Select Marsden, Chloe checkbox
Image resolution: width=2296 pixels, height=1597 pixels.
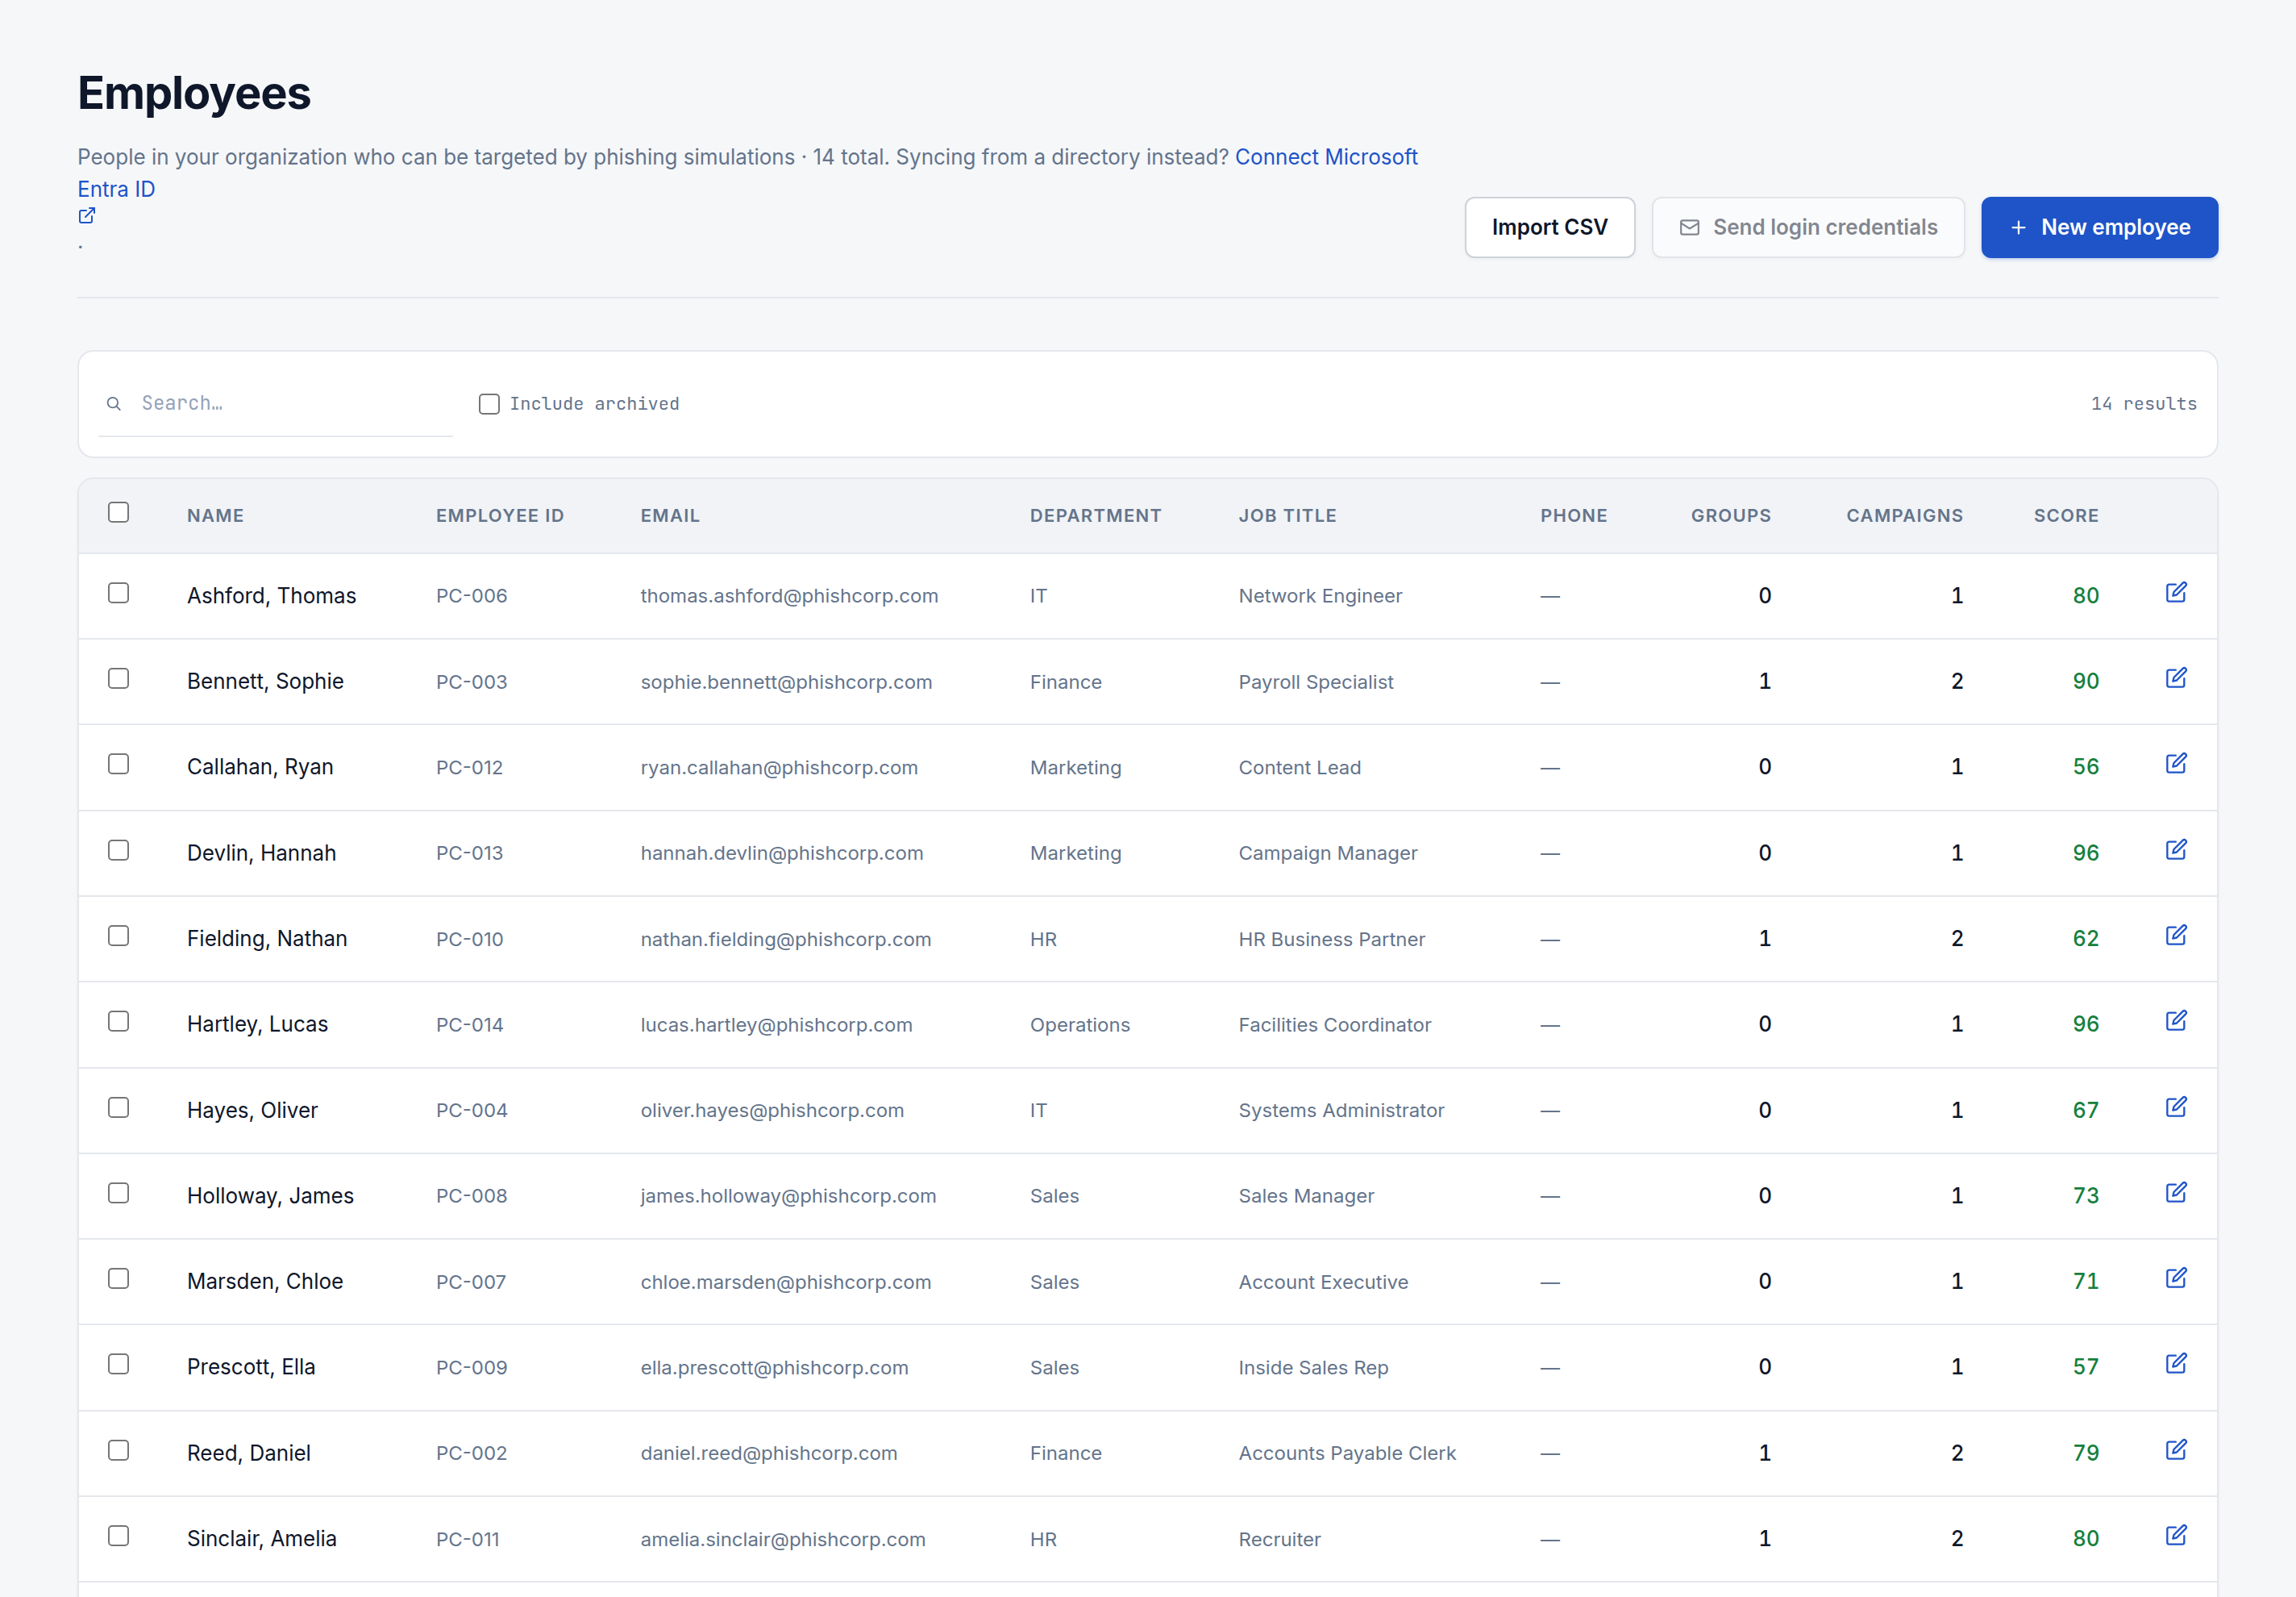[x=118, y=1278]
